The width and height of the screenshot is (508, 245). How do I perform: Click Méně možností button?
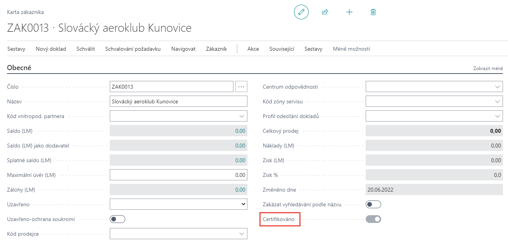[351, 49]
